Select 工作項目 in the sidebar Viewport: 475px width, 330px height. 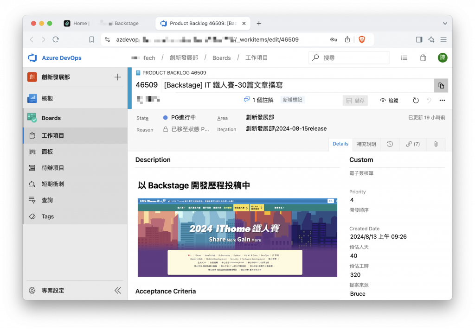(75, 136)
